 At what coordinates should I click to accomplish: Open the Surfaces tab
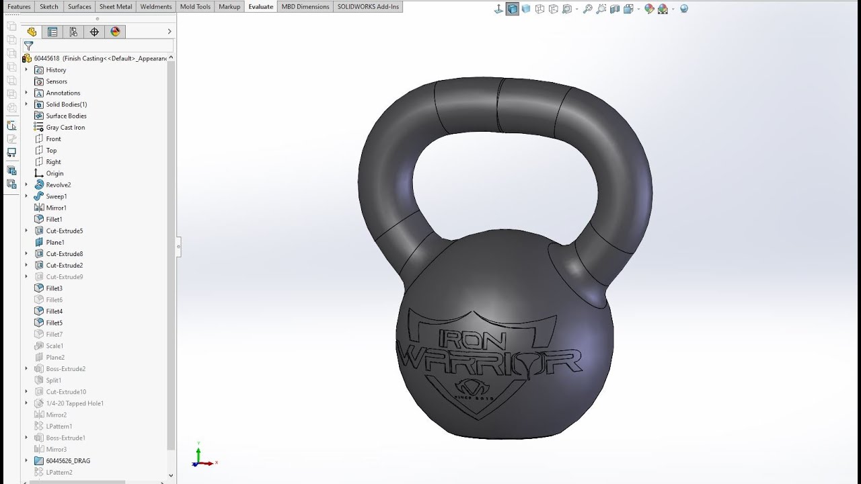tap(79, 7)
